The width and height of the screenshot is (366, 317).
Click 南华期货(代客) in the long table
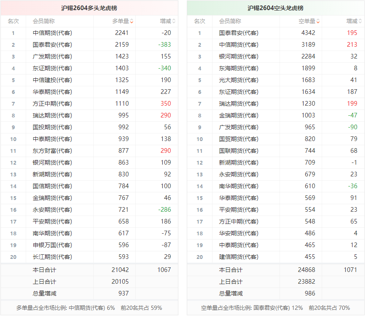(x=52, y=233)
